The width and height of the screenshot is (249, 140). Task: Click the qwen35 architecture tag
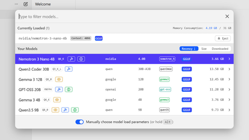point(164,110)
